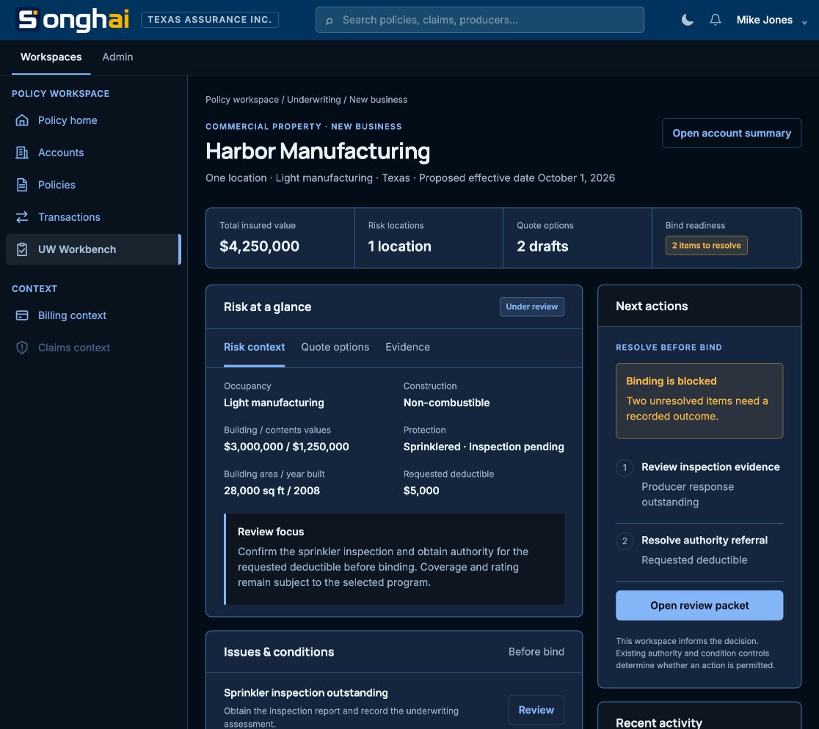Click Claims context shield icon
The image size is (819, 729).
click(22, 348)
